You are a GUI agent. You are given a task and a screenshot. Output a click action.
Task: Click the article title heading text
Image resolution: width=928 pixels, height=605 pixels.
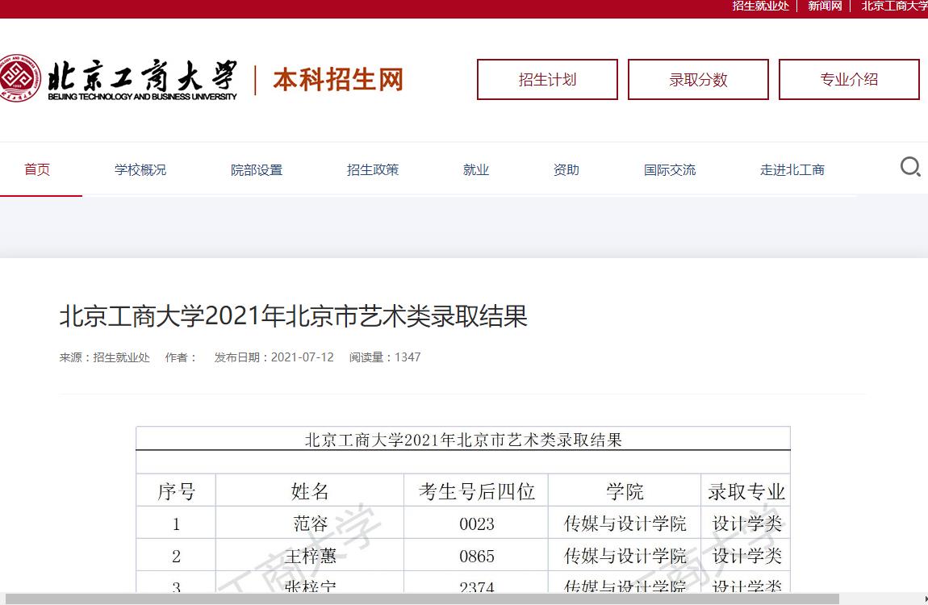[294, 316]
